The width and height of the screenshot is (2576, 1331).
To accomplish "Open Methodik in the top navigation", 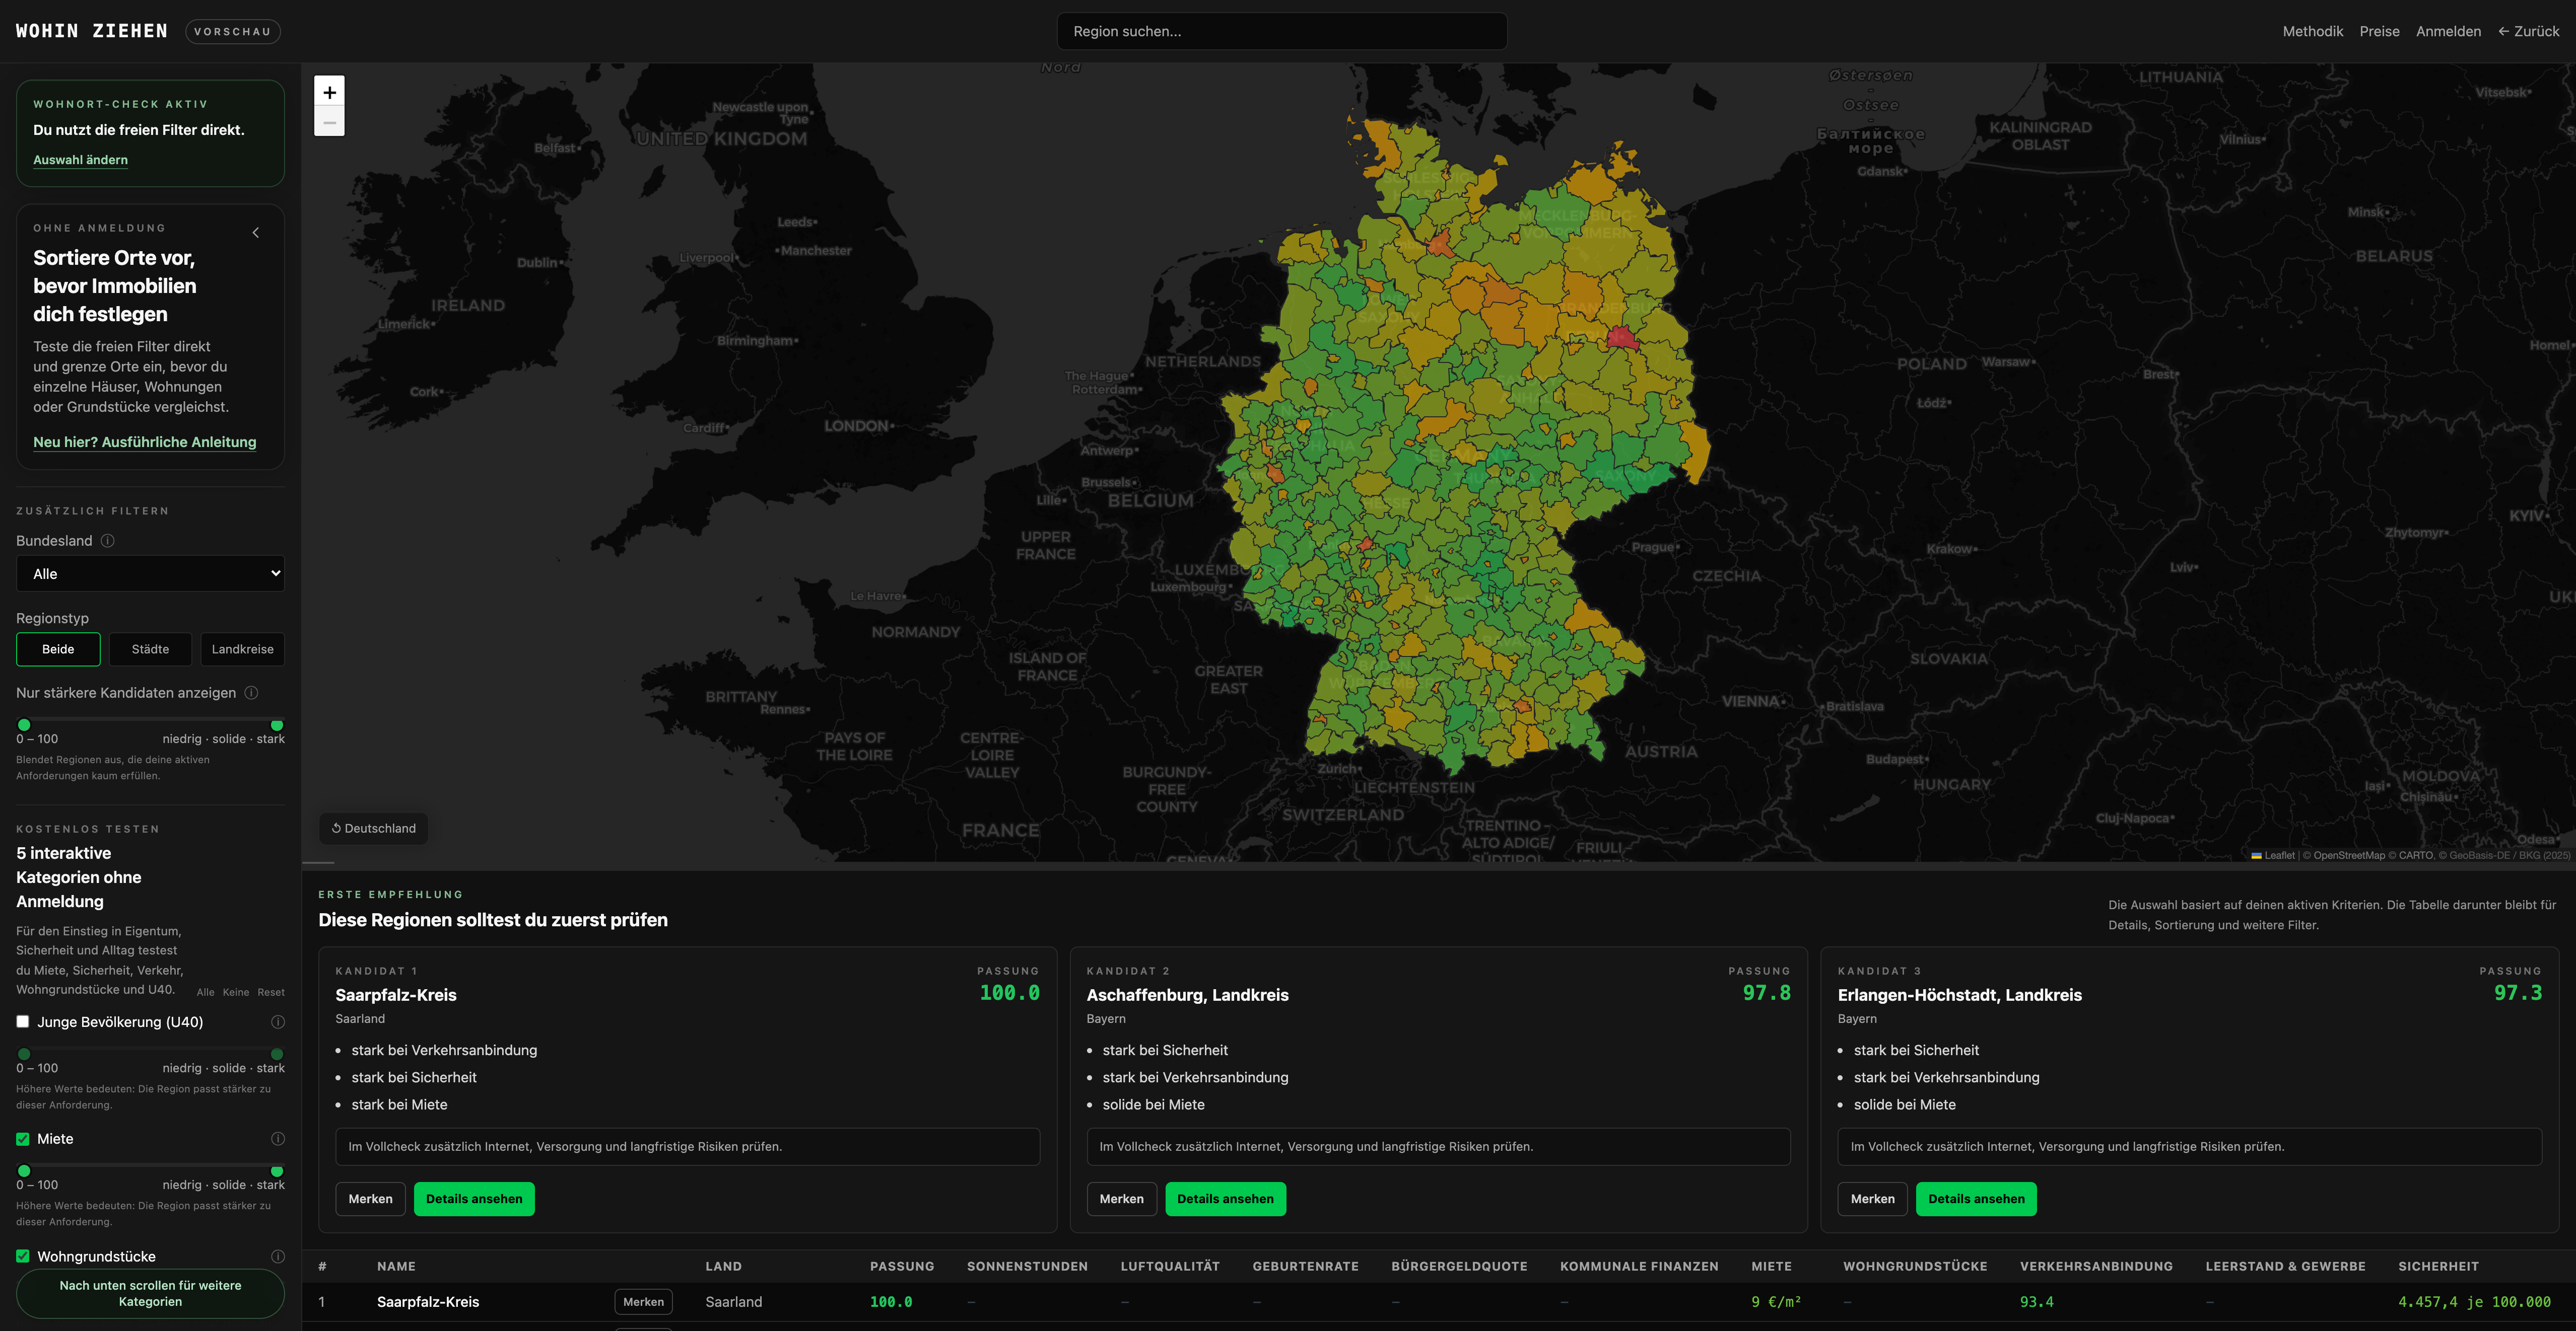I will [2312, 31].
